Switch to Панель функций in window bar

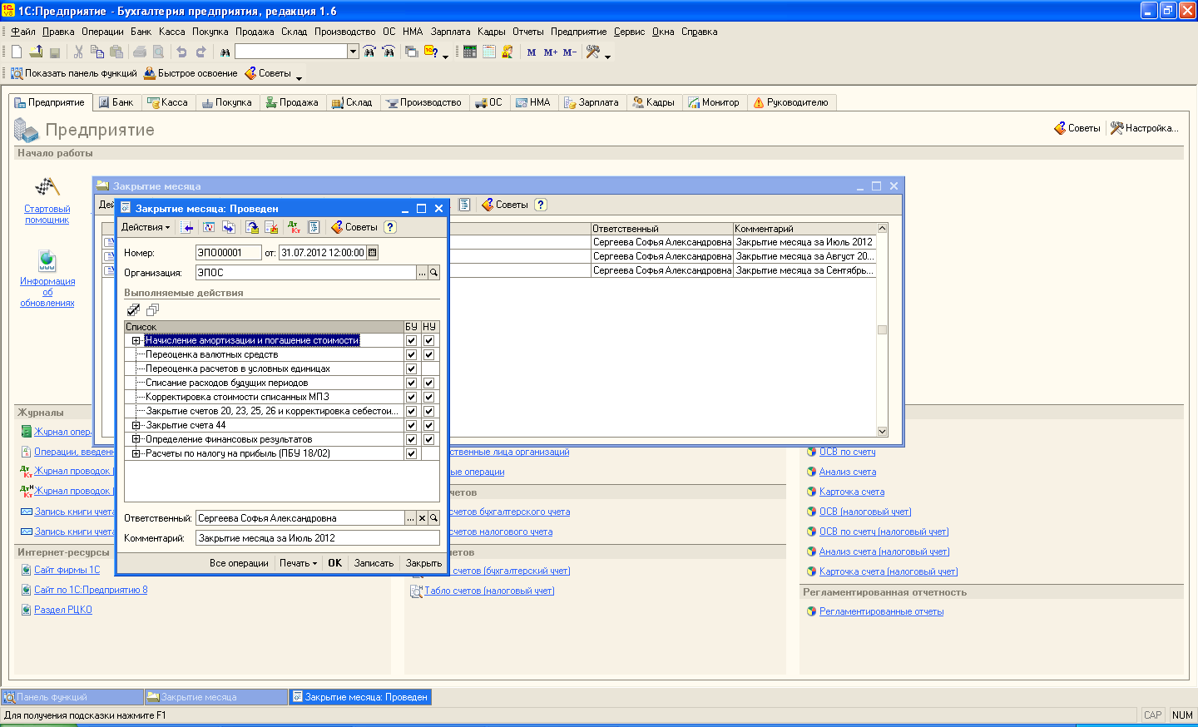[x=72, y=697]
